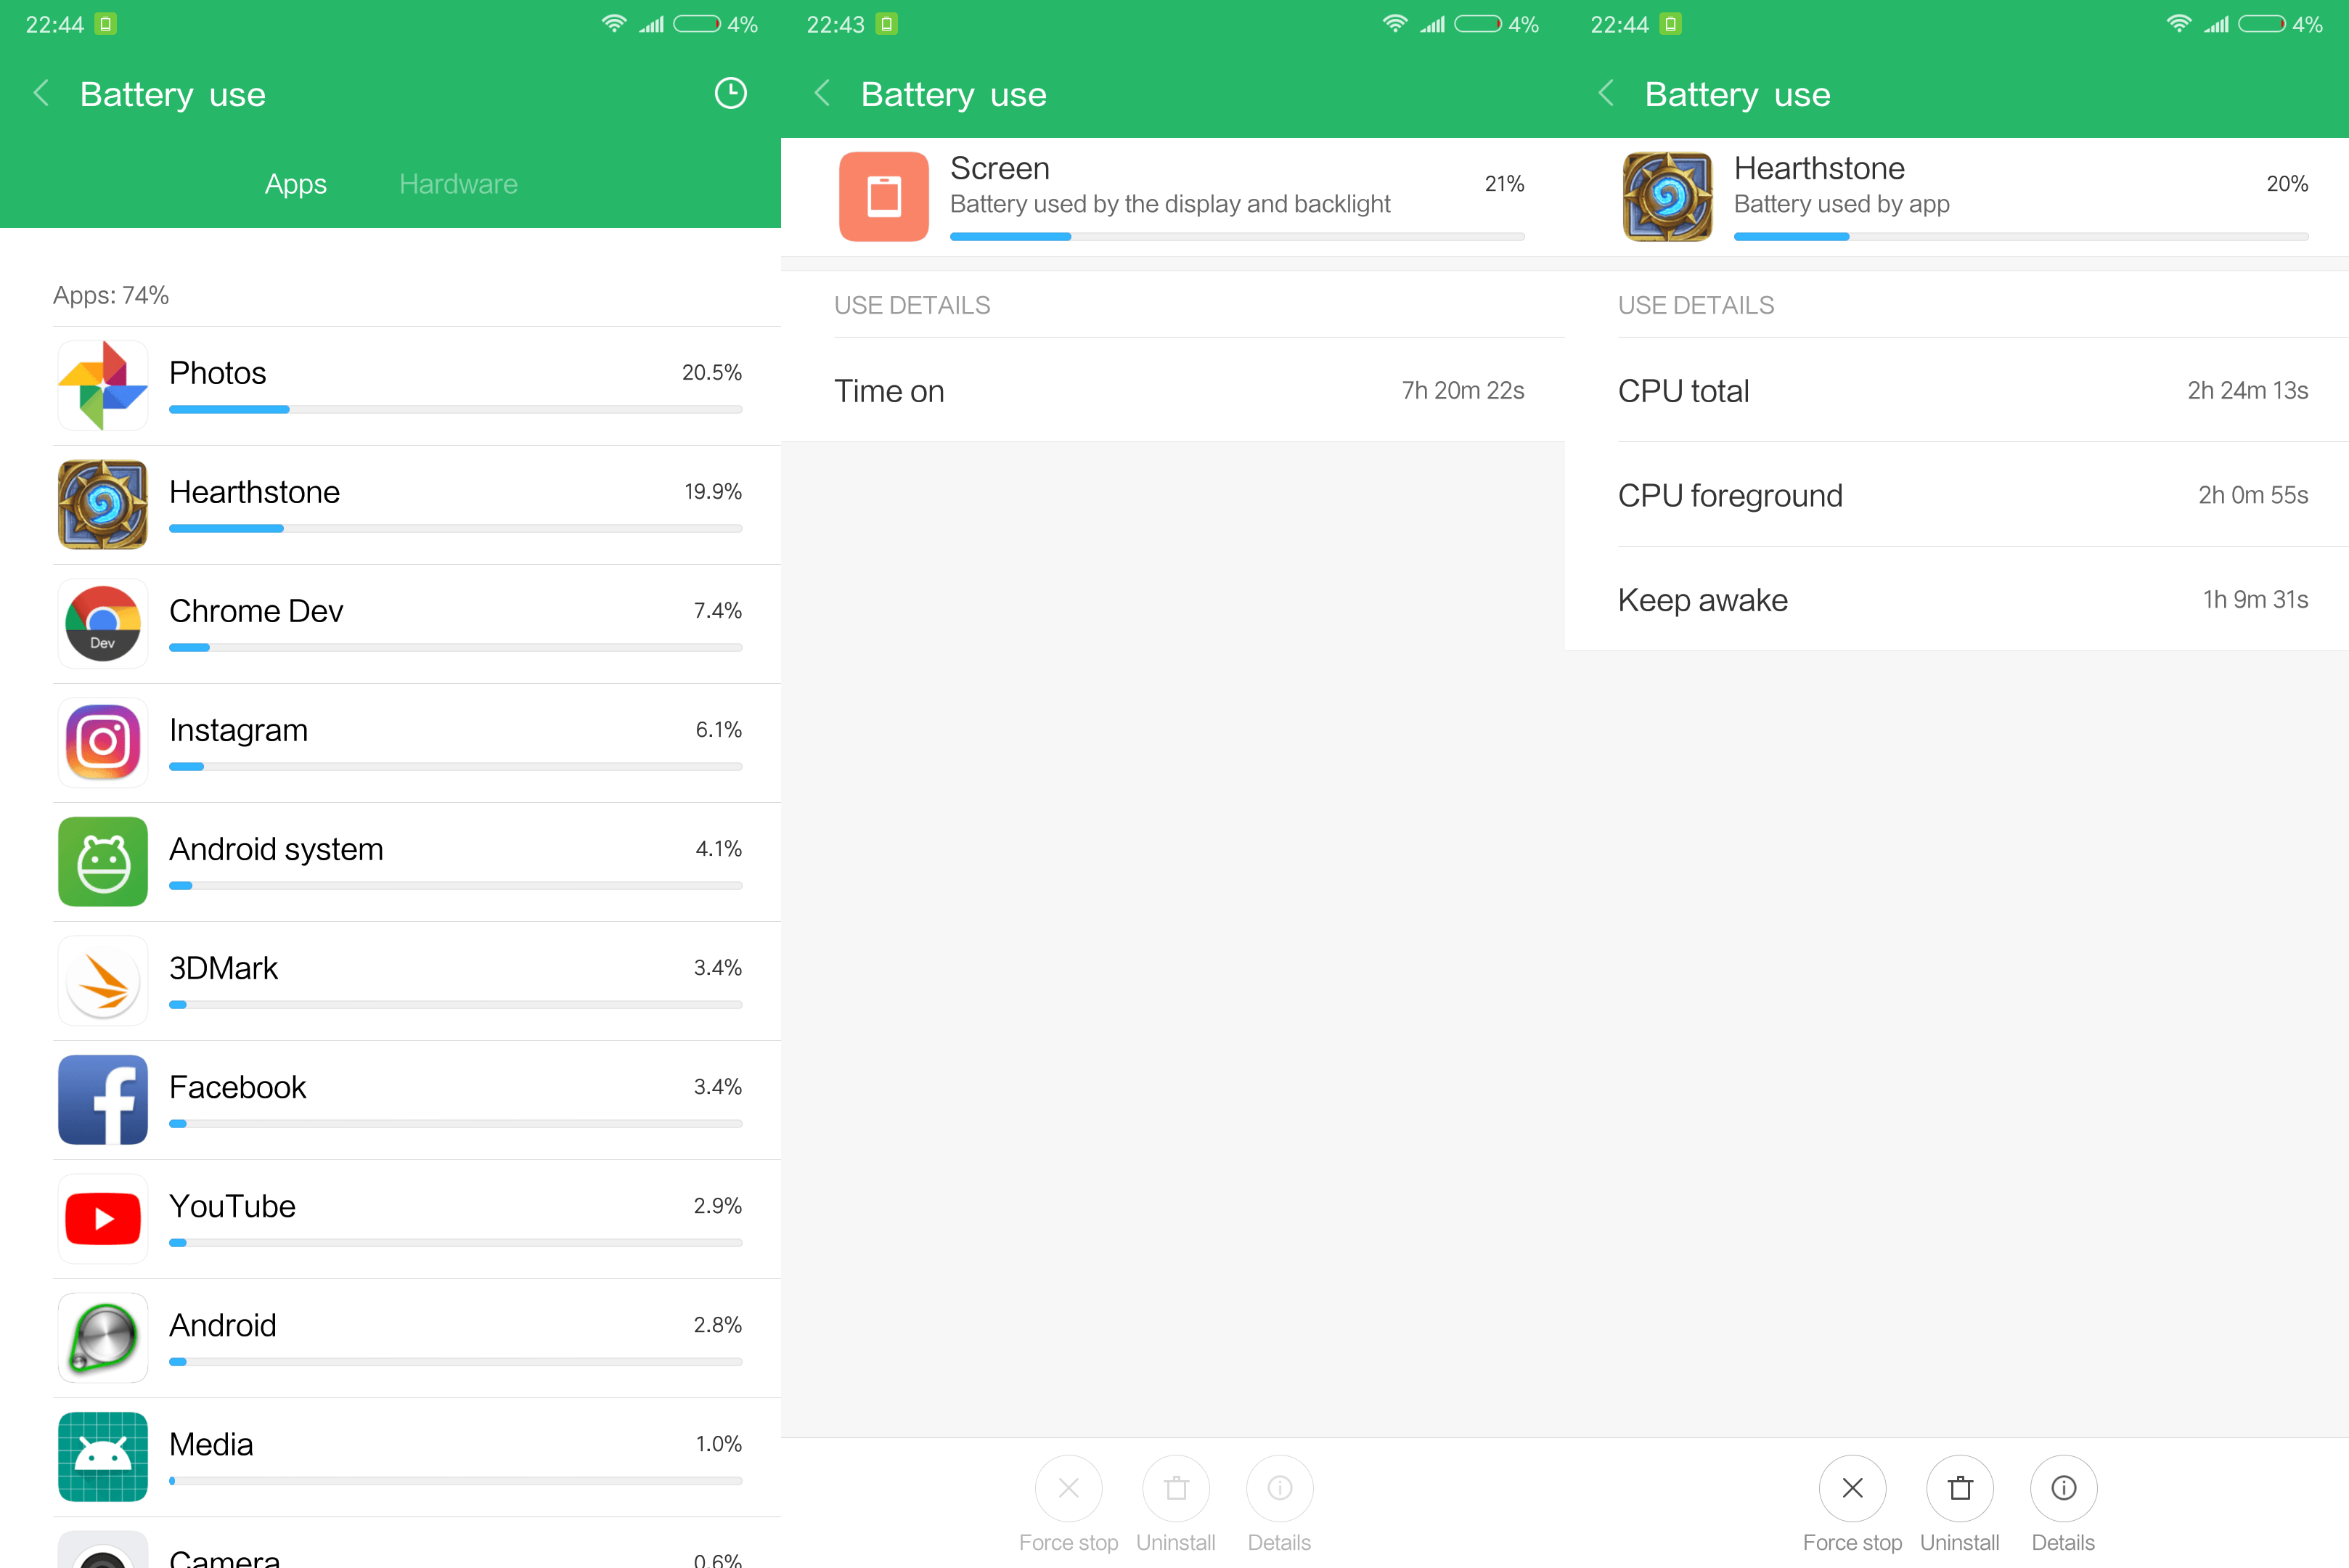The width and height of the screenshot is (2349, 1568).
Task: Switch to the Hardware tab
Action: click(x=458, y=183)
